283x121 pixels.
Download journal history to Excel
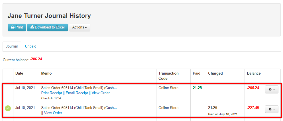48,27
